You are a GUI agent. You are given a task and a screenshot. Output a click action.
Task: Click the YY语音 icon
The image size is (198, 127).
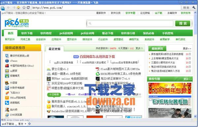click(x=7, y=83)
